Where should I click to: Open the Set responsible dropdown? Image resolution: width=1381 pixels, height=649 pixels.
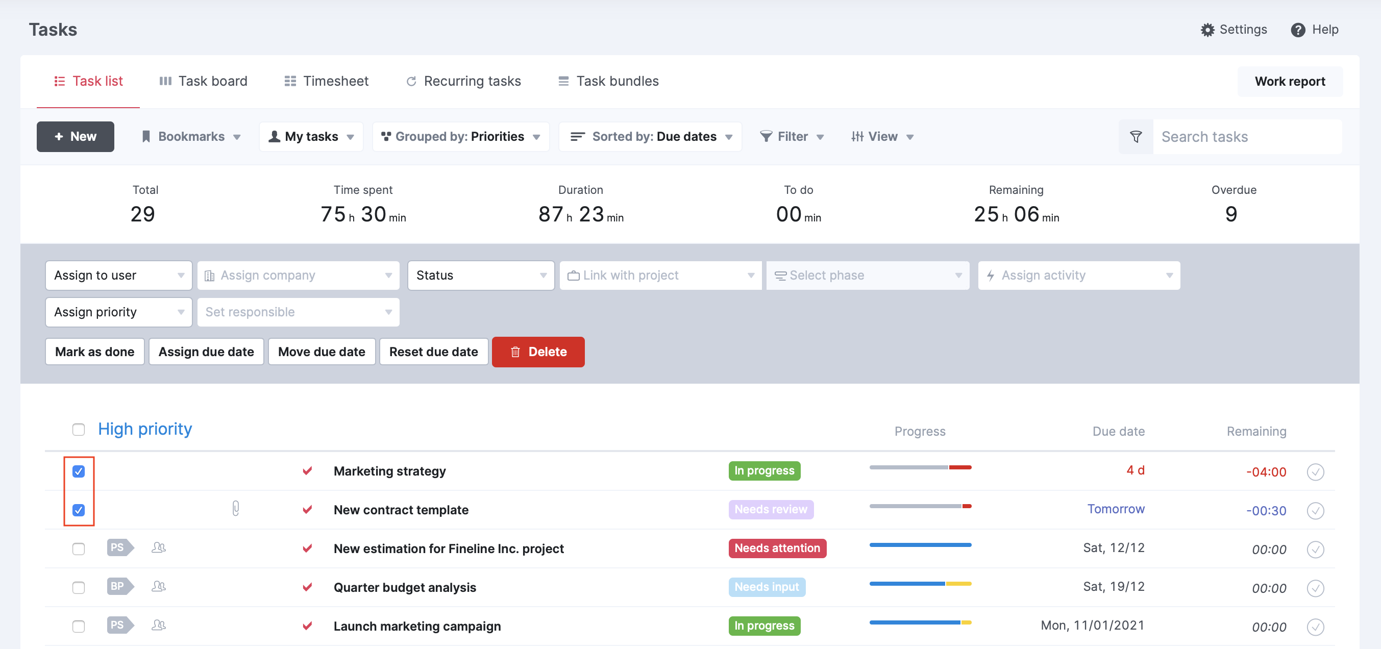click(298, 312)
